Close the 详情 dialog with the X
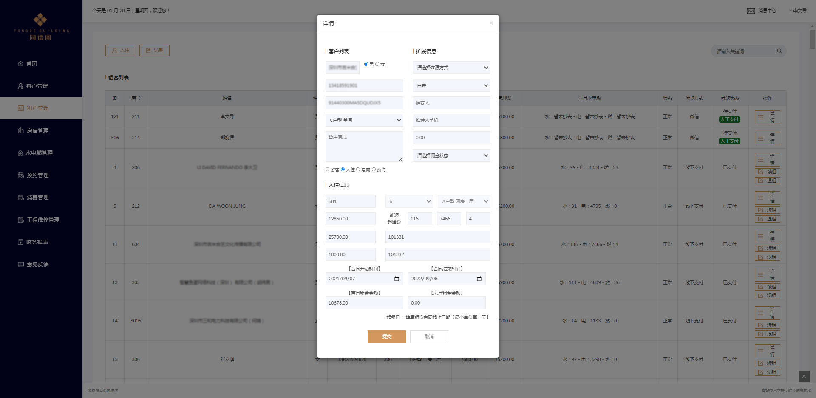 (491, 23)
